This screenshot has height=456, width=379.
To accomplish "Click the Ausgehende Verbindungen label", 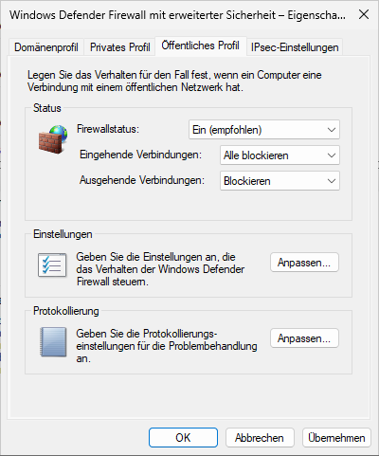I will pyautogui.click(x=142, y=180).
